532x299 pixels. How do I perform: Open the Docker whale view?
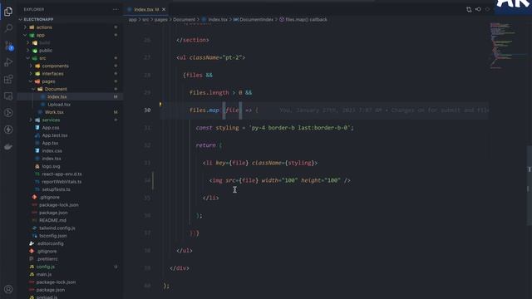click(x=8, y=146)
